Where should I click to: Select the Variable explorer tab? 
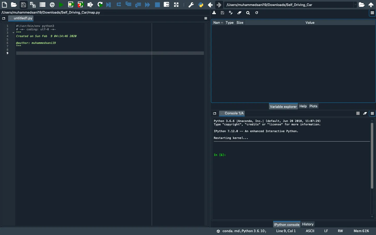click(283, 106)
